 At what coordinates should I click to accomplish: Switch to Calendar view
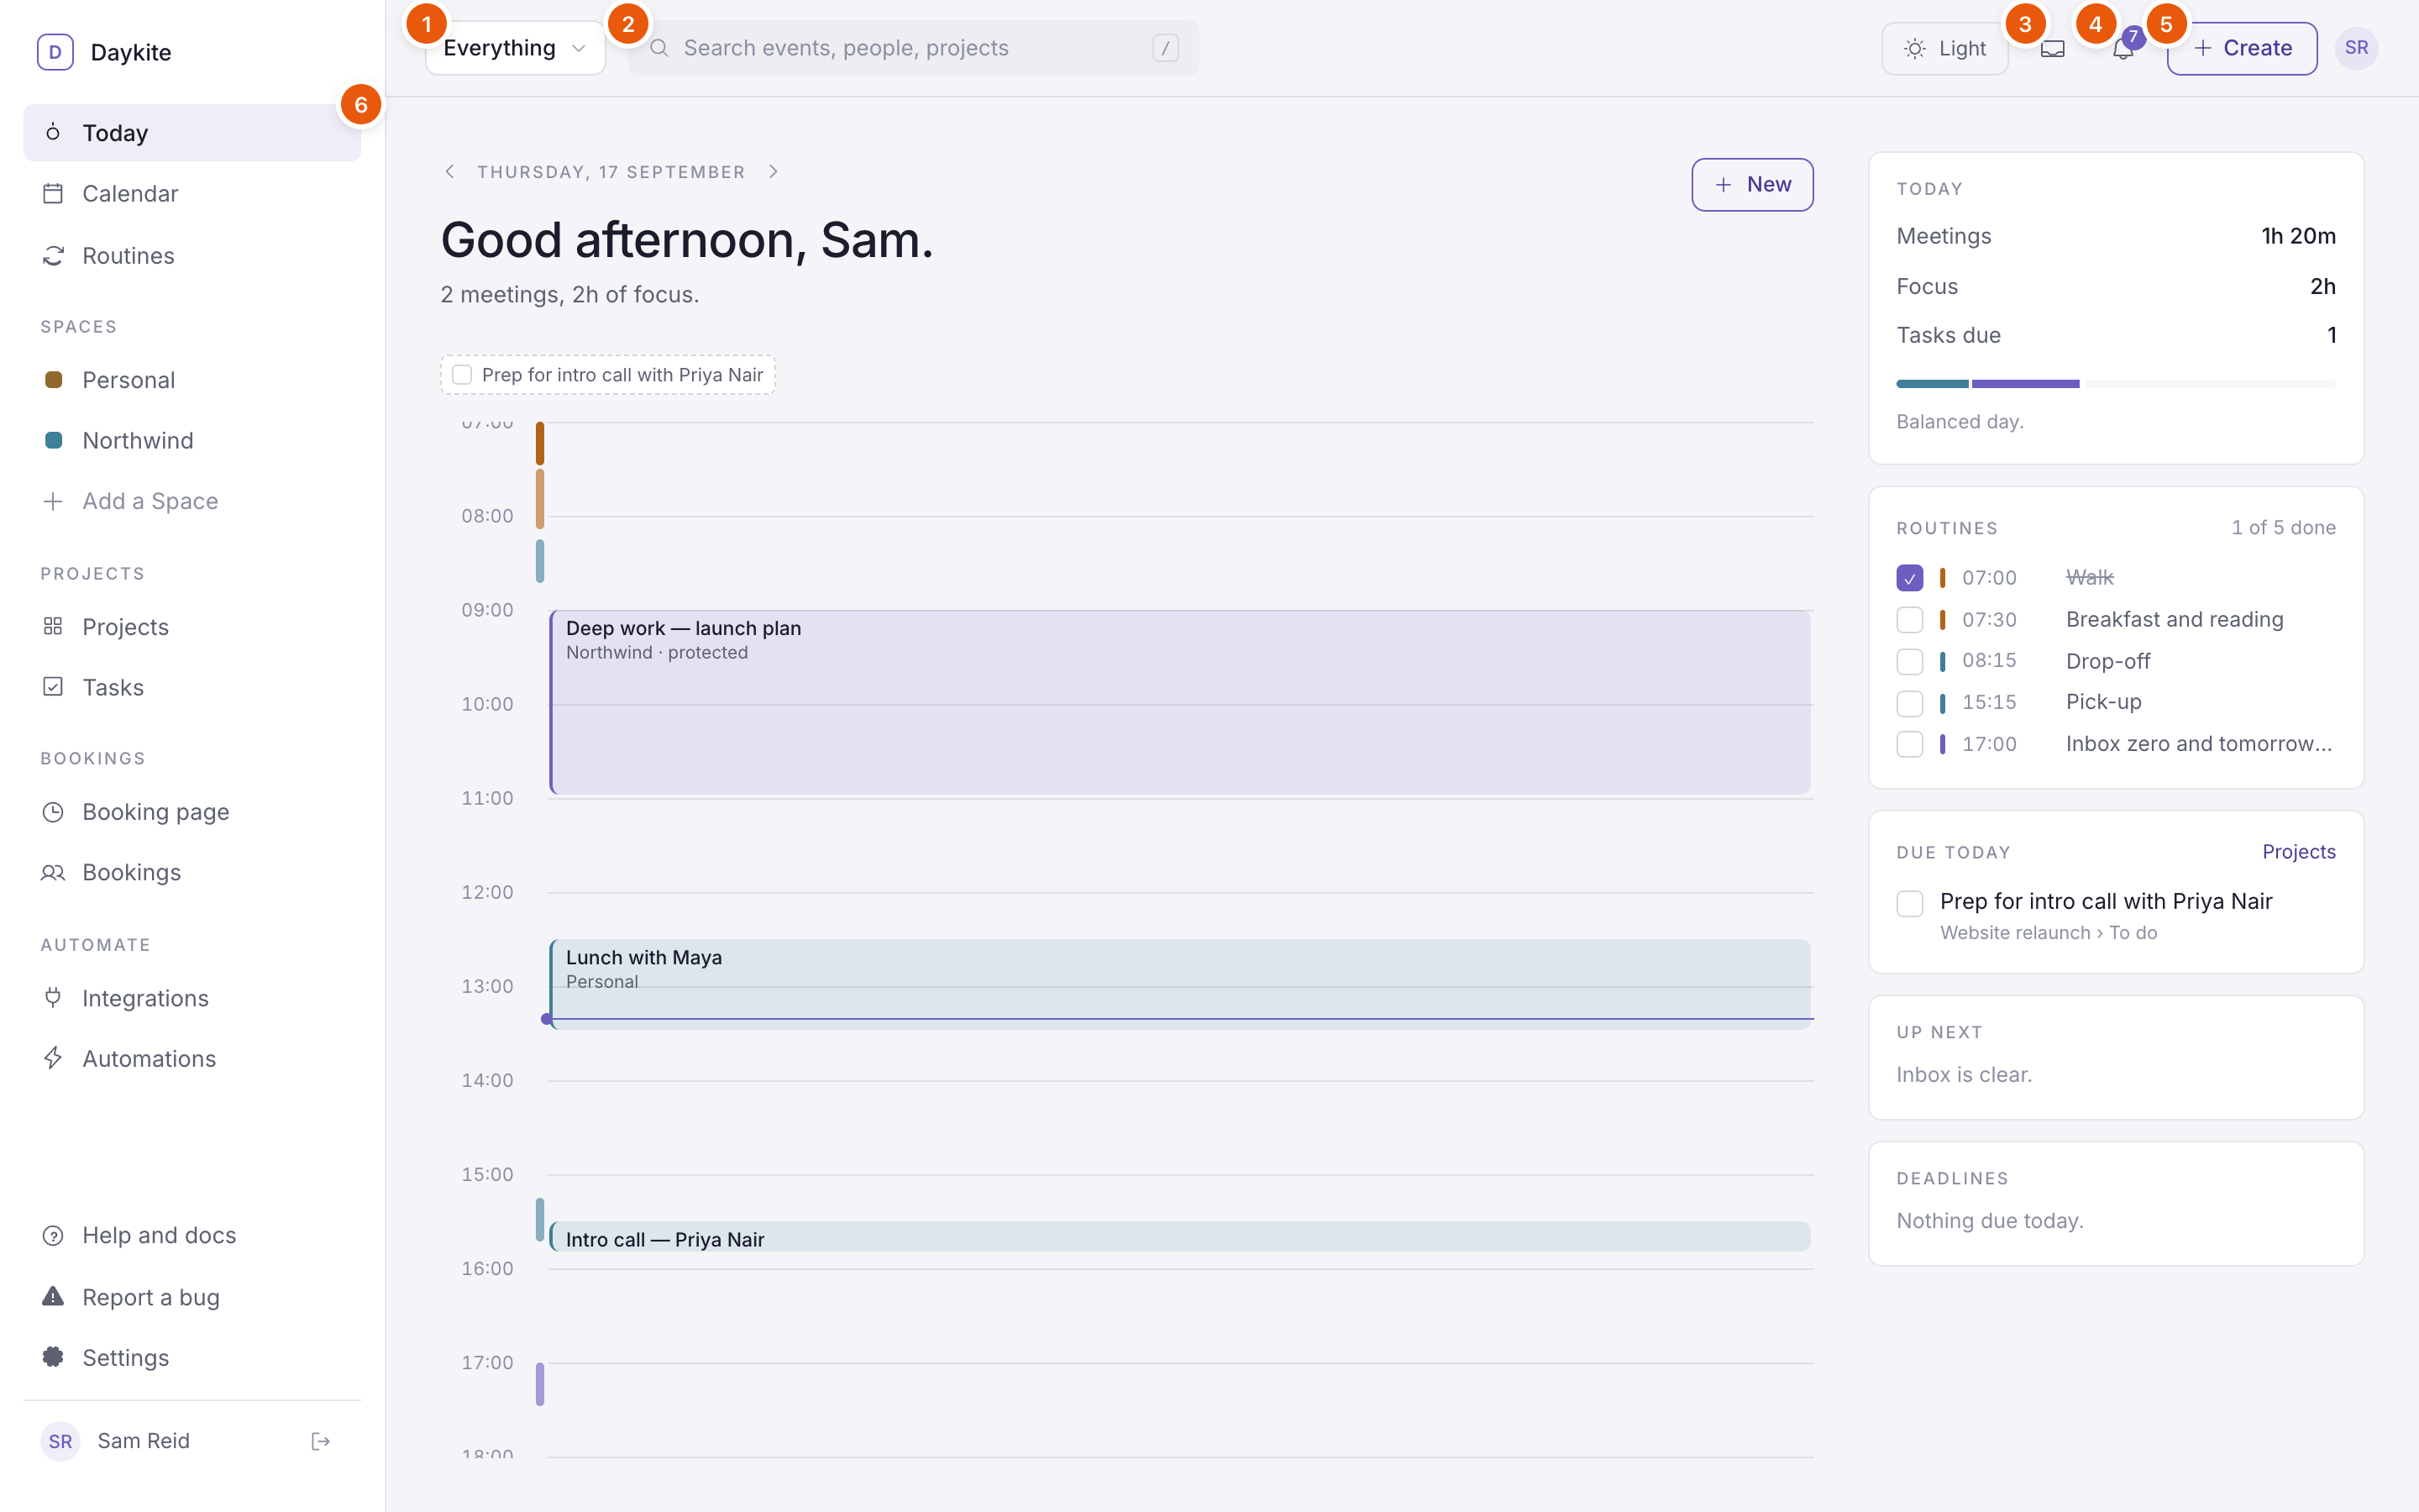(192, 194)
